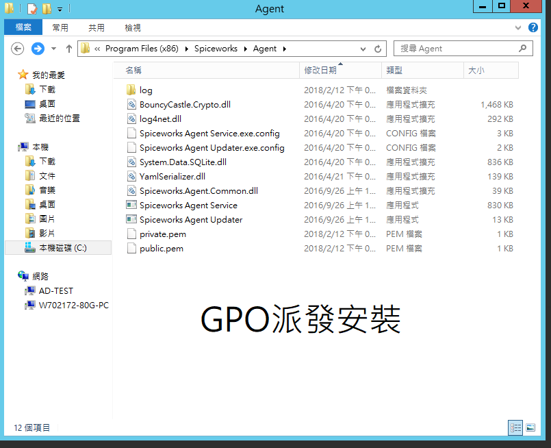
Task: Open 文件 folder under 本機
Action: (x=47, y=176)
